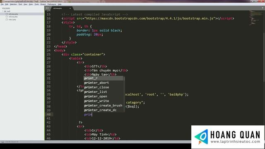
Task: Click the 12-12-2019 cell text
Action: coord(101,138)
